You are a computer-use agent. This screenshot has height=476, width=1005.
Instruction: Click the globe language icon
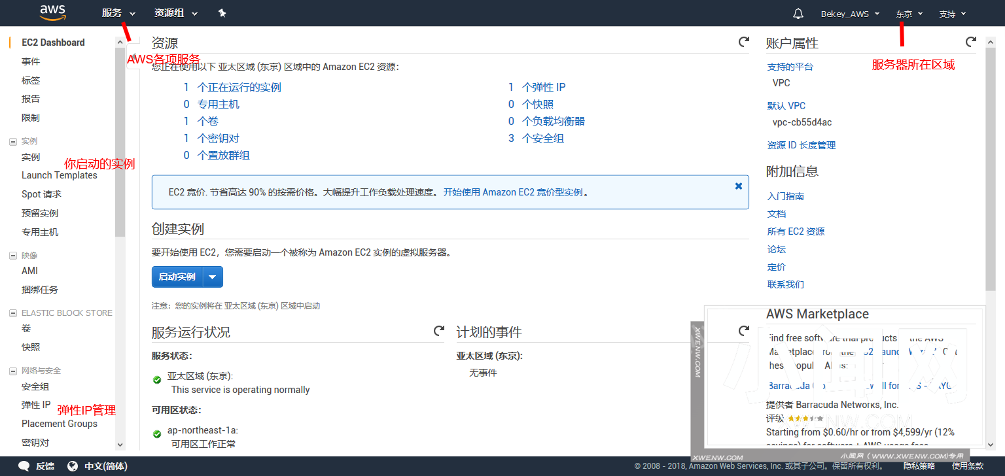click(x=73, y=466)
